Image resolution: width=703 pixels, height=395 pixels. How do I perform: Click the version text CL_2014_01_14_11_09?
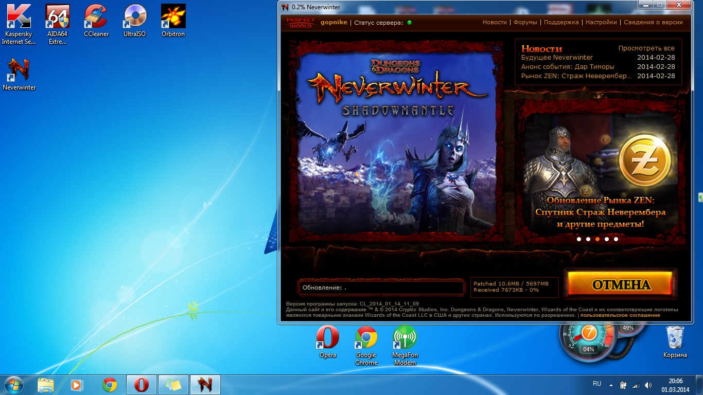[x=389, y=304]
